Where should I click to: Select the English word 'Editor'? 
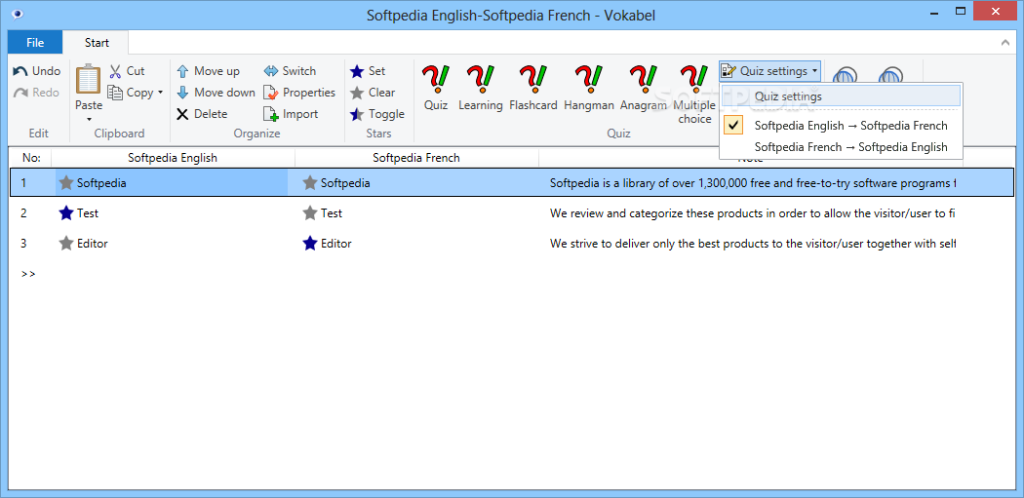[x=92, y=244]
